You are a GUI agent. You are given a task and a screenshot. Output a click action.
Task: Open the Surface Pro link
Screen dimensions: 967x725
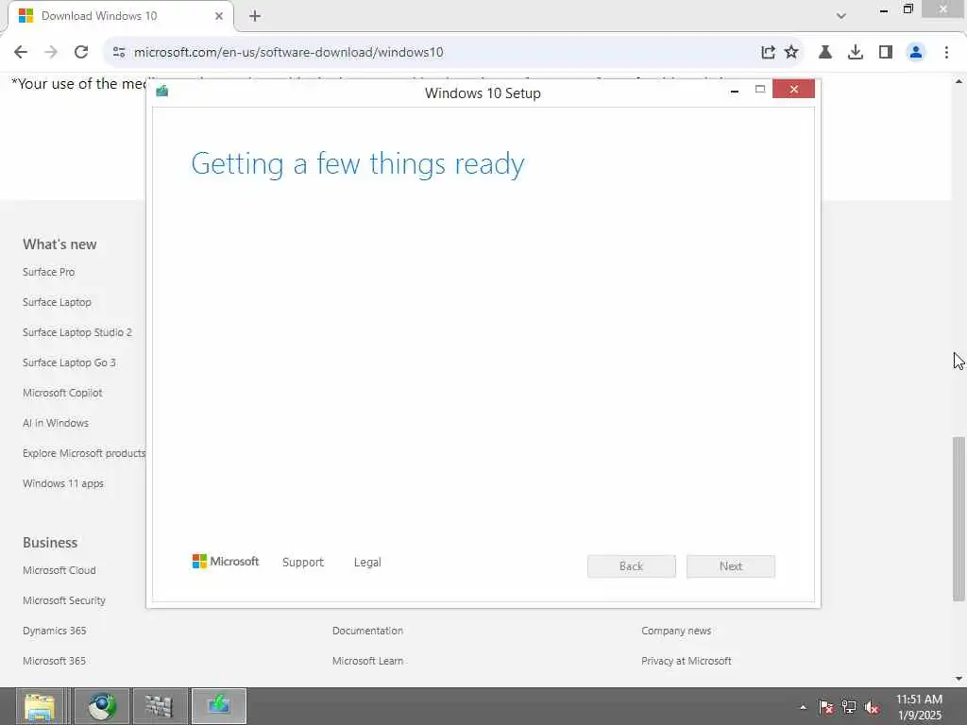pos(49,272)
